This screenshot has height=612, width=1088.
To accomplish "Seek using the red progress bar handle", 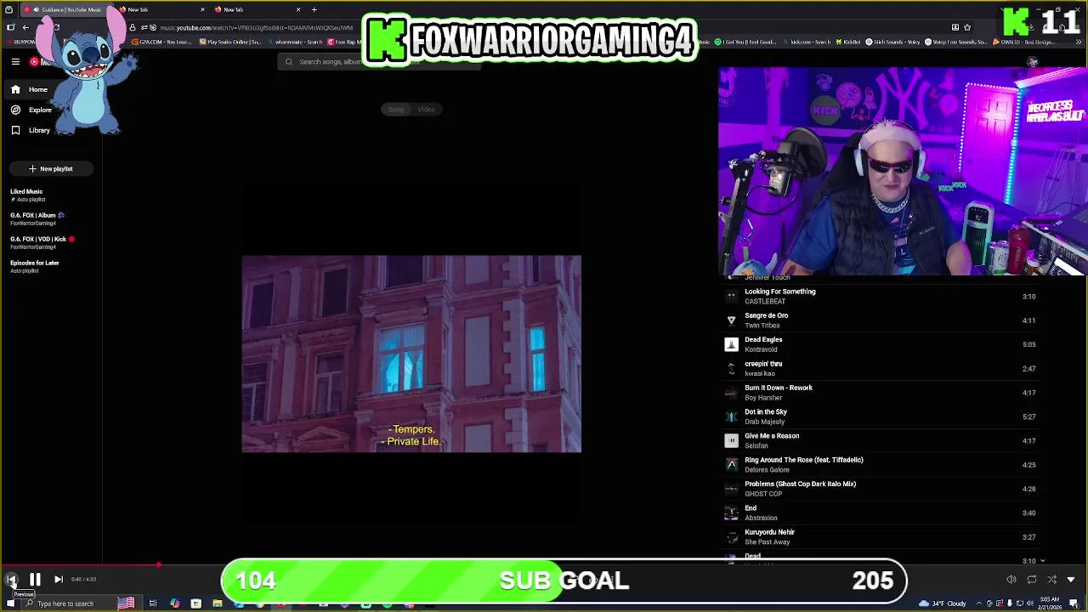I will coord(158,564).
